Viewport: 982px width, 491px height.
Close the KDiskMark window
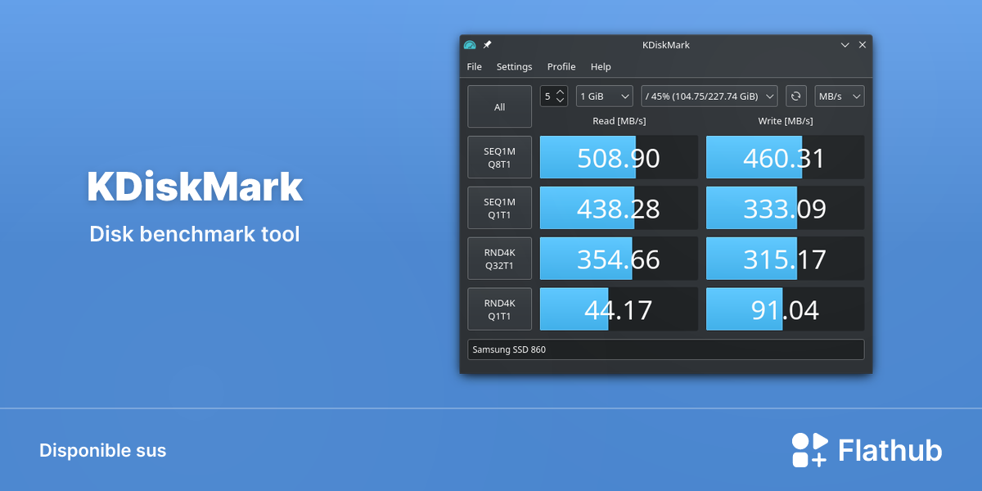tap(862, 45)
